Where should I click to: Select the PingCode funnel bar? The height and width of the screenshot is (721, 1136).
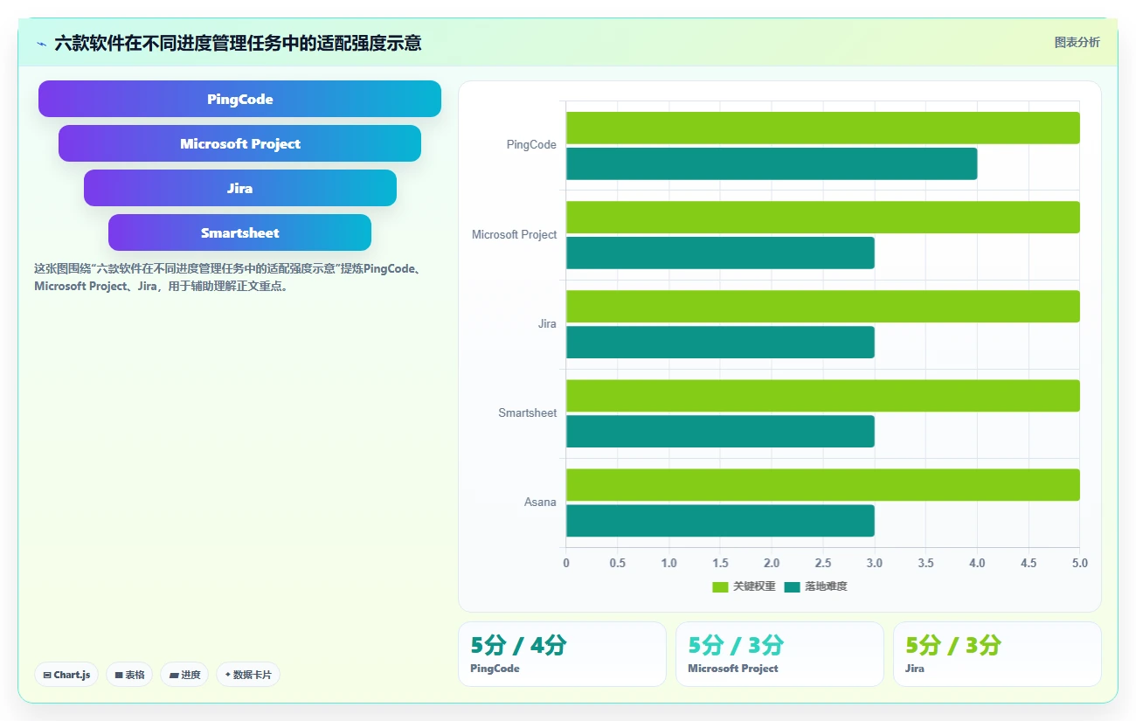coord(239,99)
